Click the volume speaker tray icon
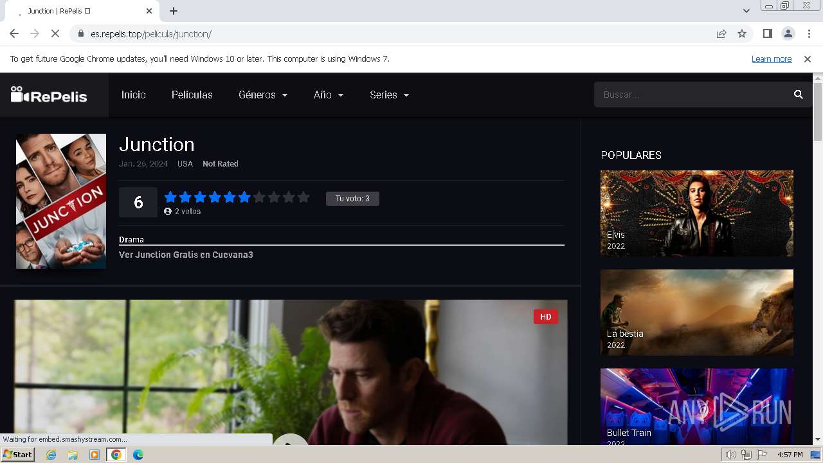Image resolution: width=823 pixels, height=463 pixels. tap(731, 455)
